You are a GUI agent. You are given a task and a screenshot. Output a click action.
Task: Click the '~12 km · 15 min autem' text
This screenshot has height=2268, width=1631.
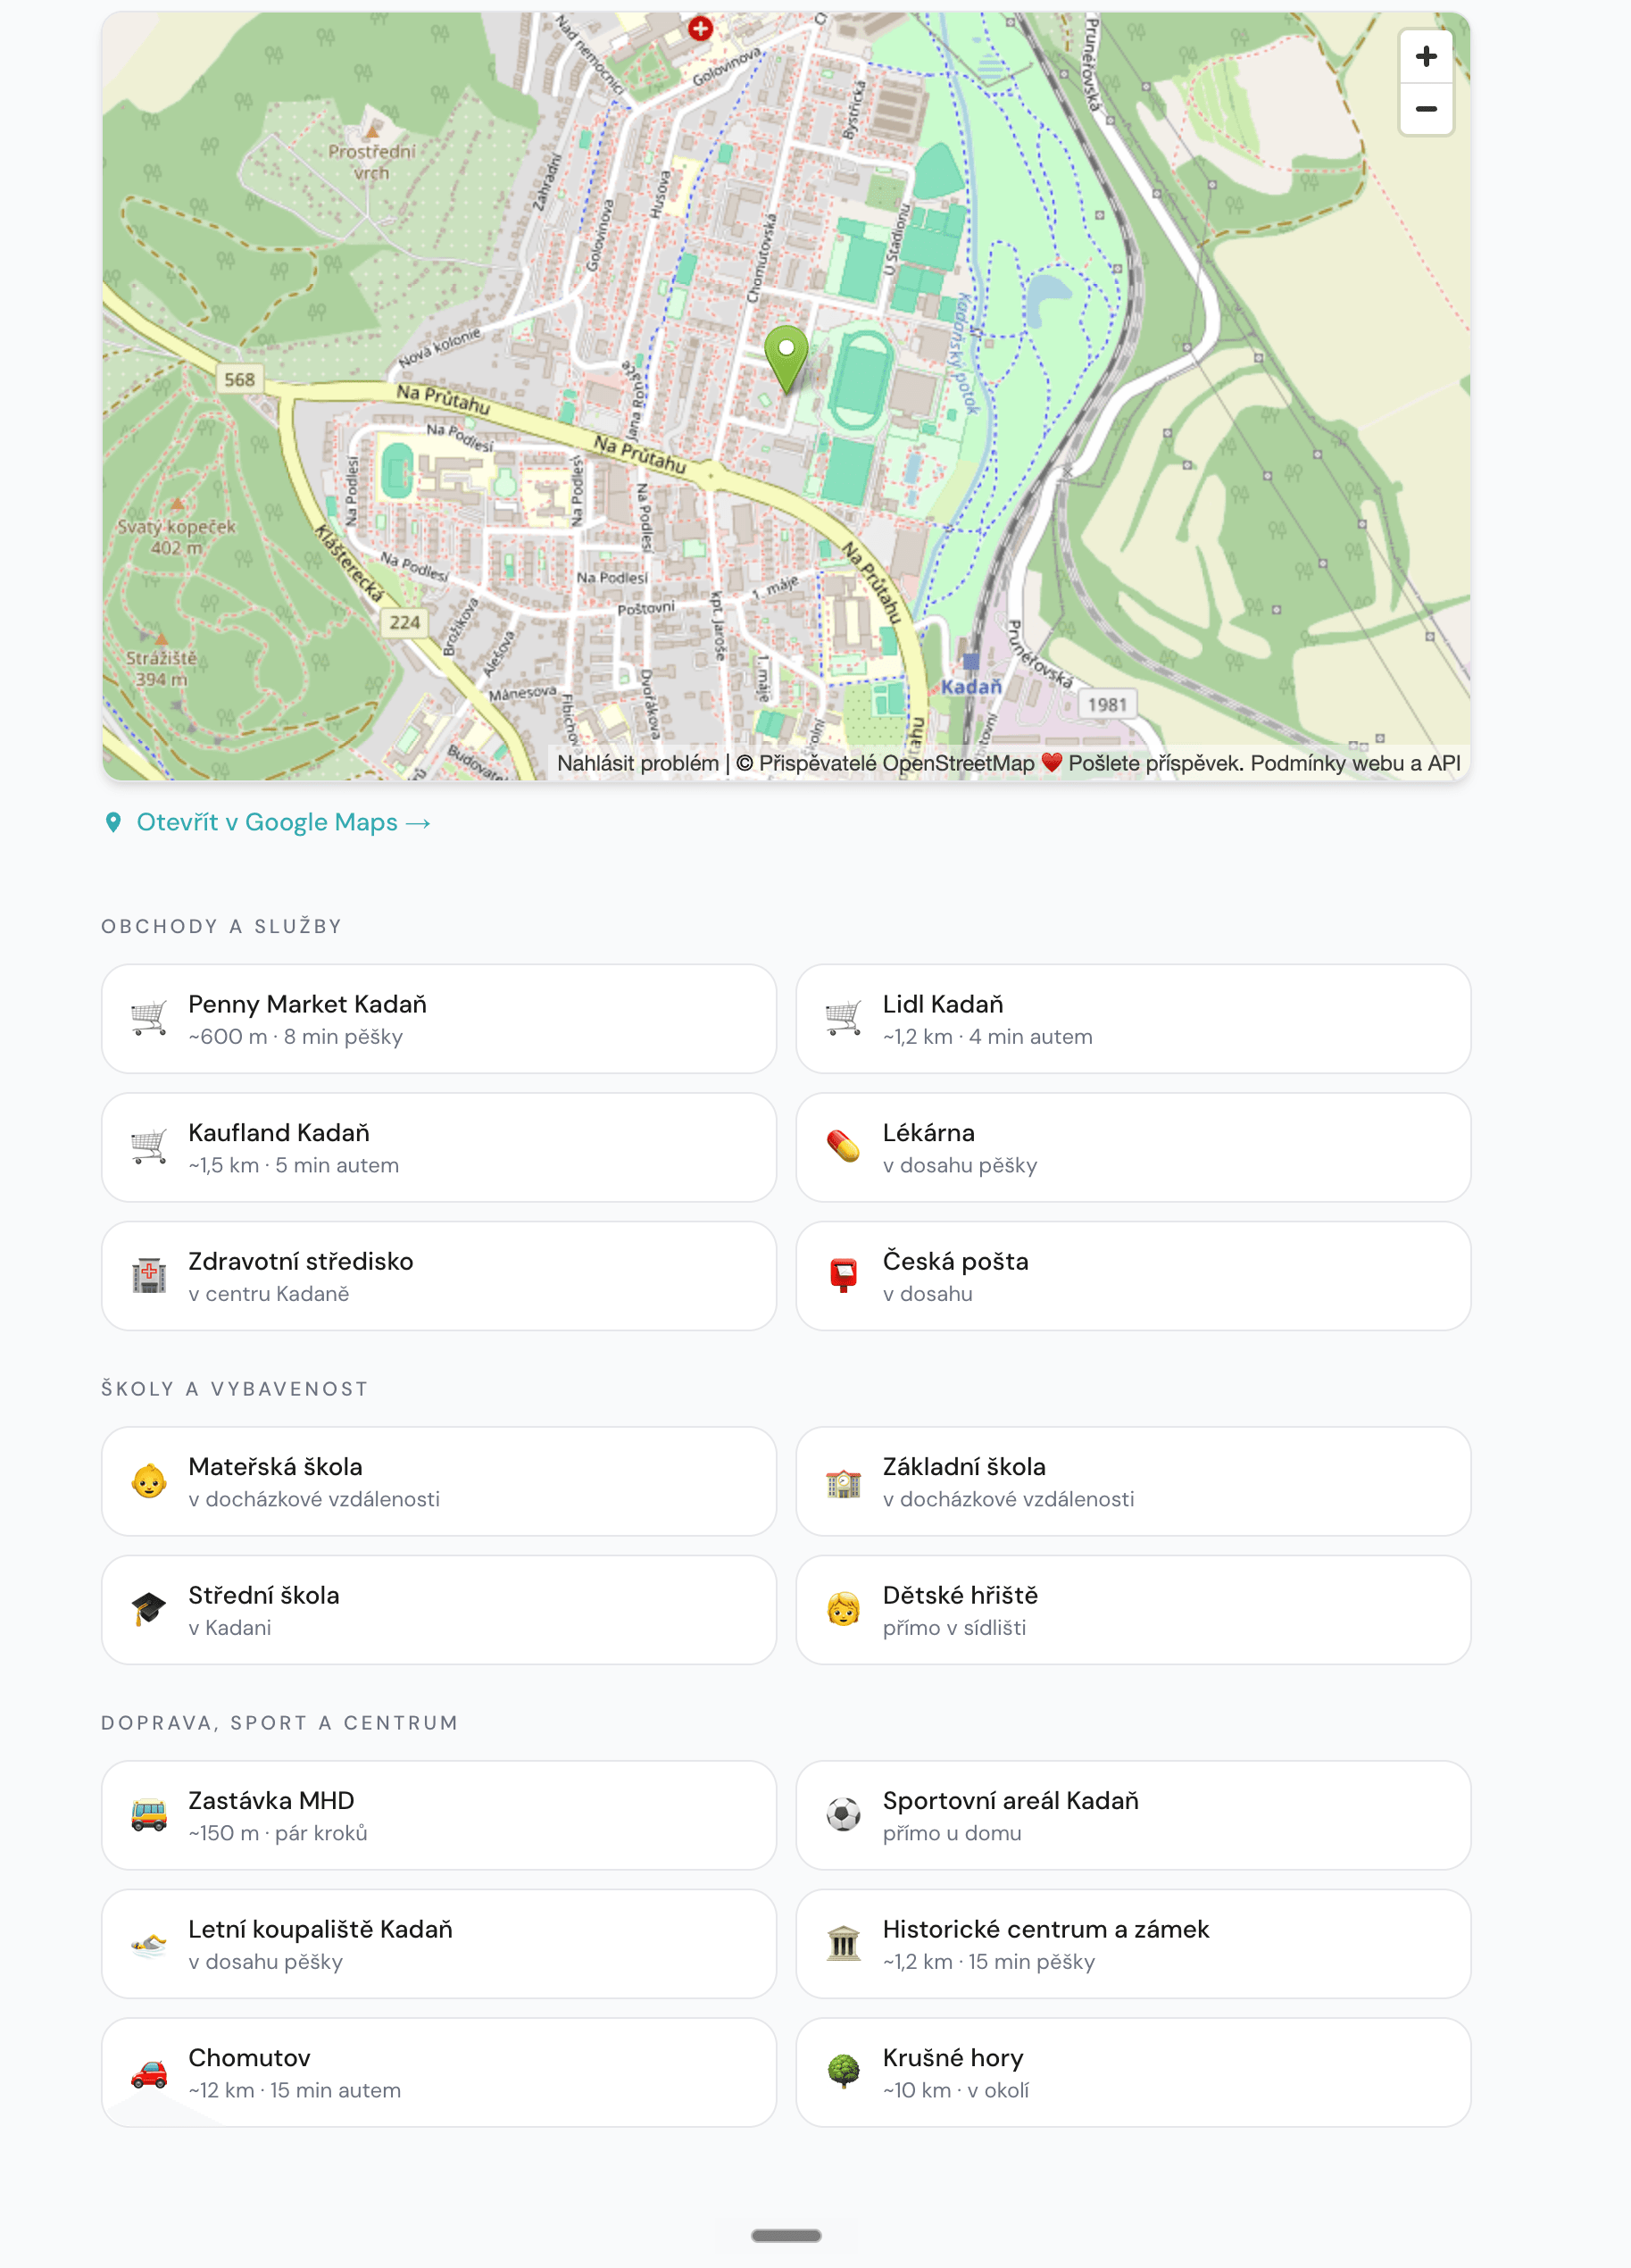click(294, 2090)
